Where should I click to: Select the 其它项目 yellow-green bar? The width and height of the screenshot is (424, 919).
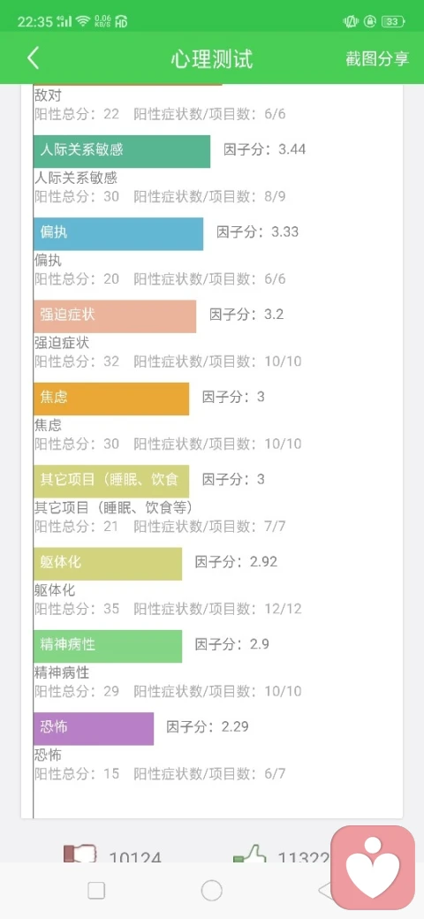[x=111, y=482]
